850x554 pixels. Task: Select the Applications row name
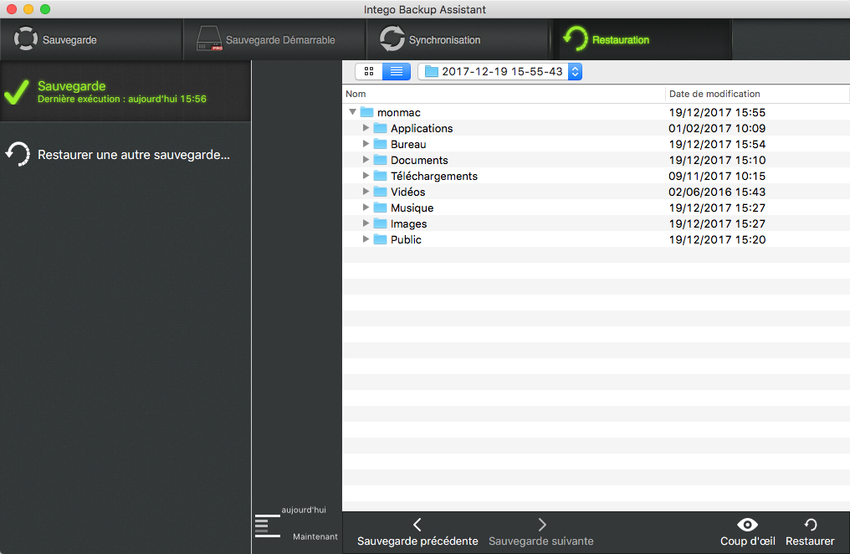pos(422,128)
